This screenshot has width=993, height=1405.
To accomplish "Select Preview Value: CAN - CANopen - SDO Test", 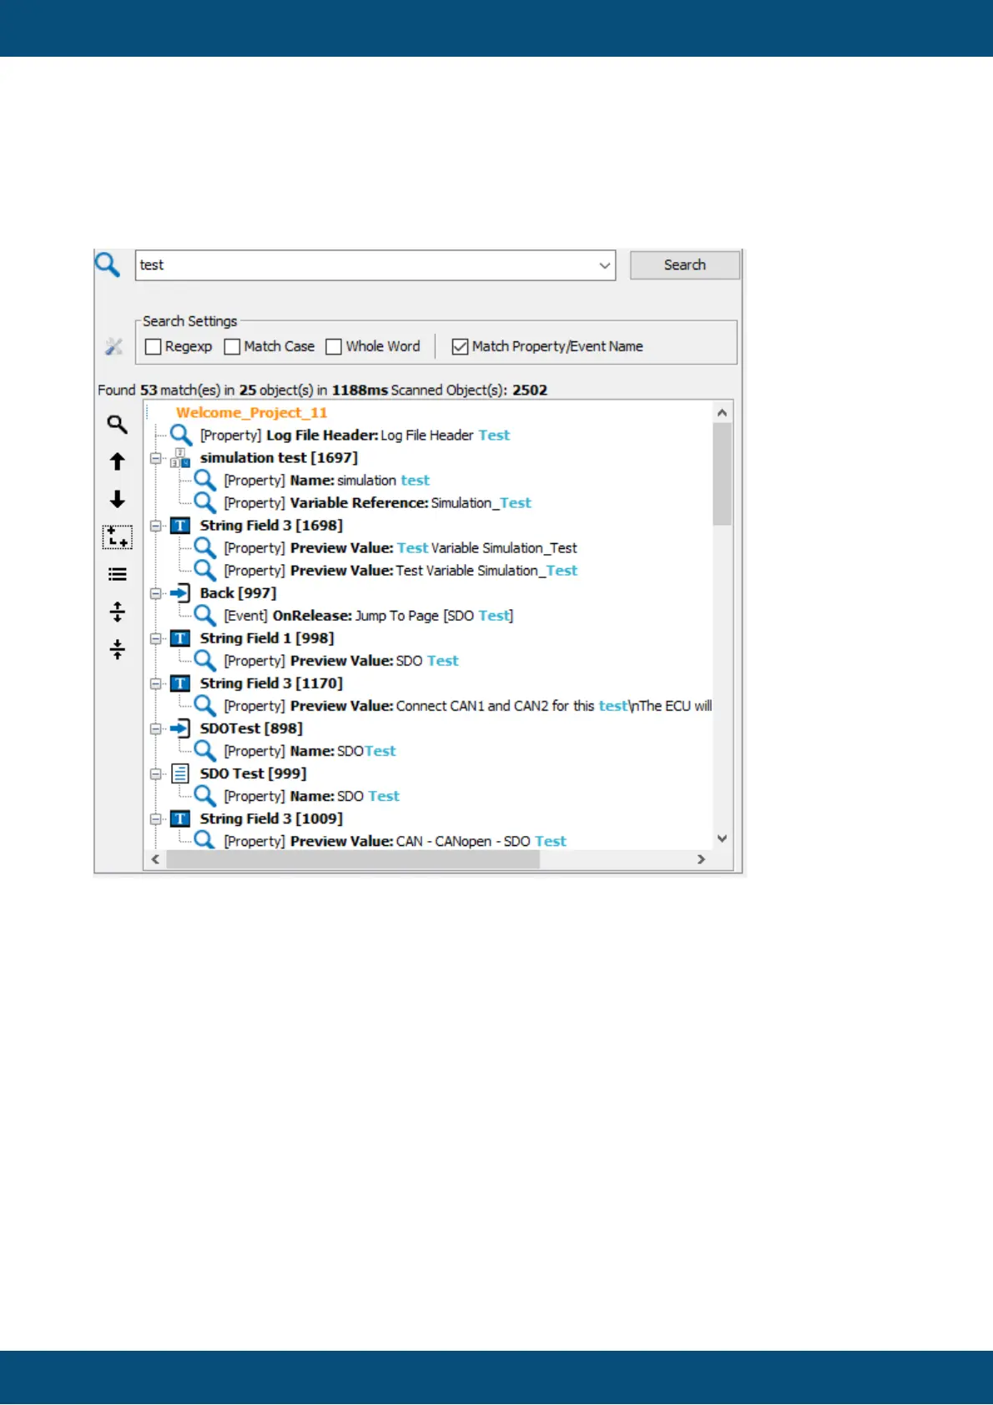I will (x=395, y=841).
